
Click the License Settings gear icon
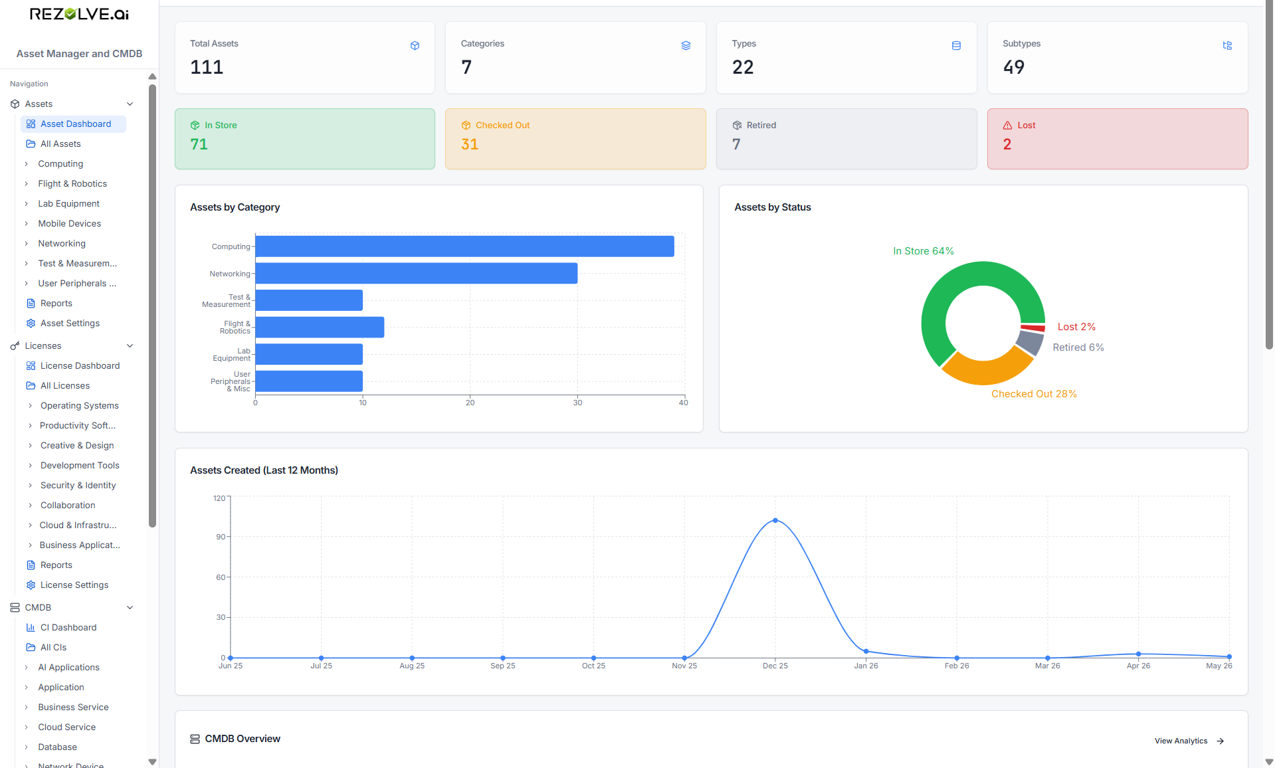[31, 585]
